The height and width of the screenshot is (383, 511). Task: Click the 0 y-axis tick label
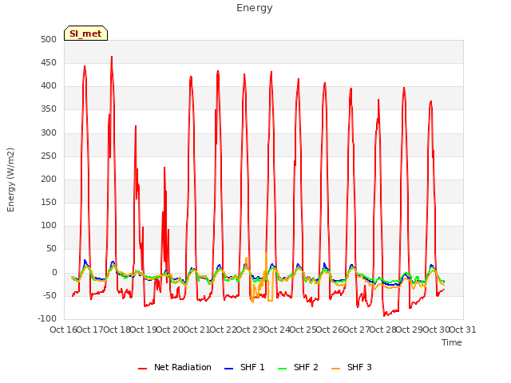[x=54, y=273]
